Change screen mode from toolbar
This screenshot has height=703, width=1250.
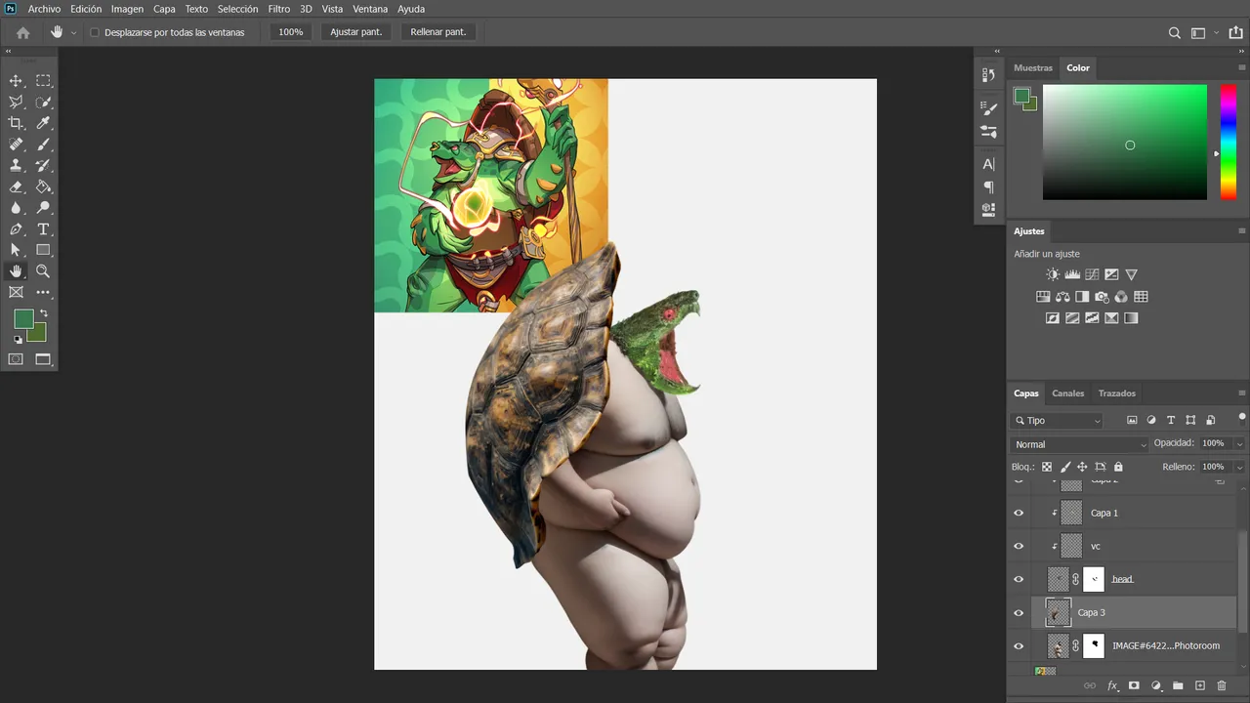[43, 359]
